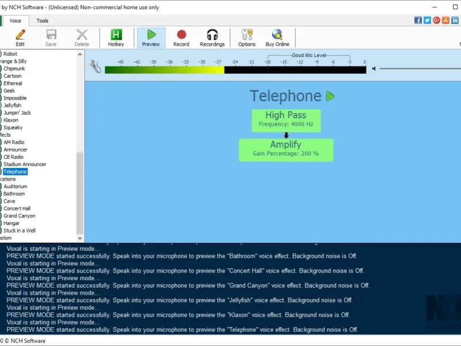The image size is (461, 346).
Task: Click the microphone icon by level meter
Action: click(x=95, y=66)
